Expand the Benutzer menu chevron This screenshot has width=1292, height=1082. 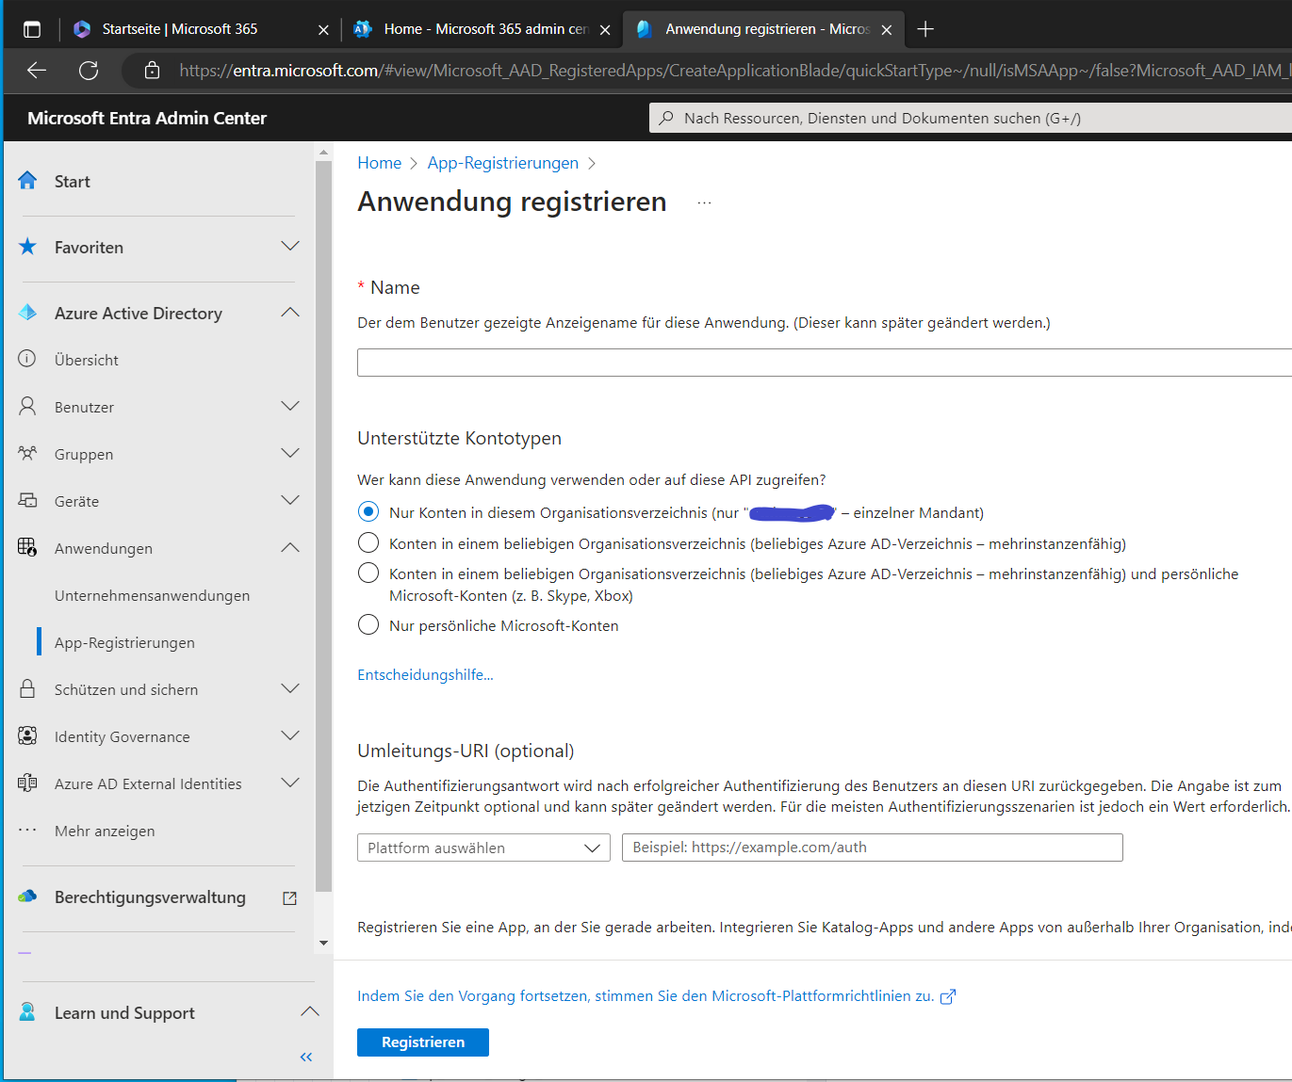click(290, 406)
